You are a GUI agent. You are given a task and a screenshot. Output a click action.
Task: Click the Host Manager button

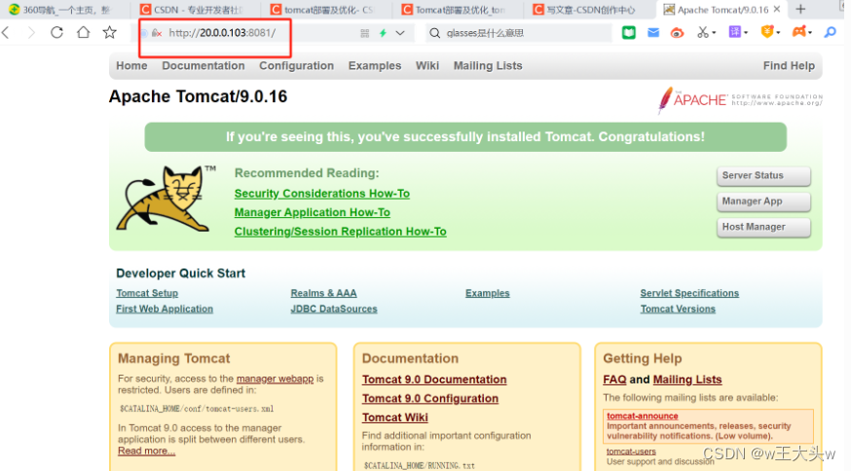[x=763, y=227]
